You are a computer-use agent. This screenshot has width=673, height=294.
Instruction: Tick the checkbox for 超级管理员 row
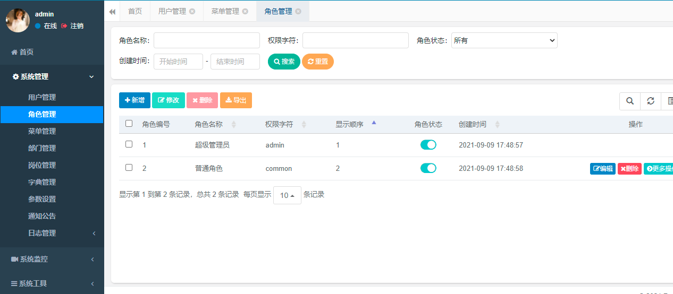click(x=129, y=144)
